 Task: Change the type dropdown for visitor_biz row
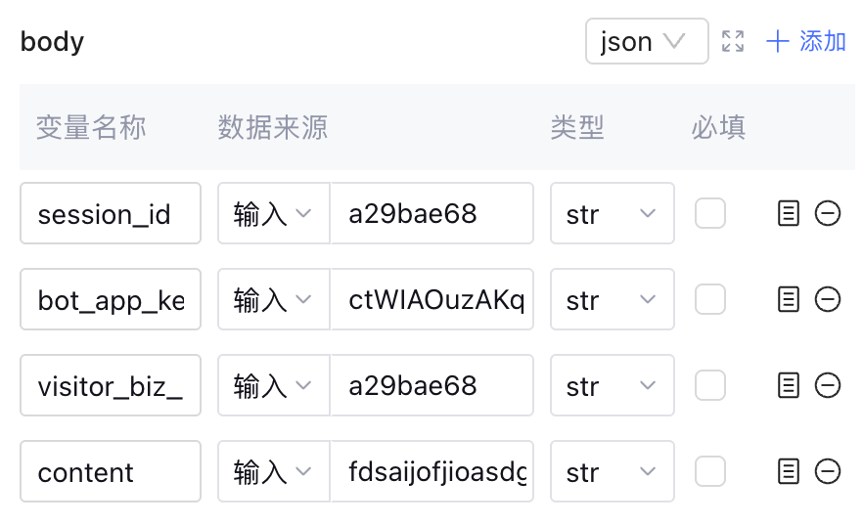pos(612,385)
